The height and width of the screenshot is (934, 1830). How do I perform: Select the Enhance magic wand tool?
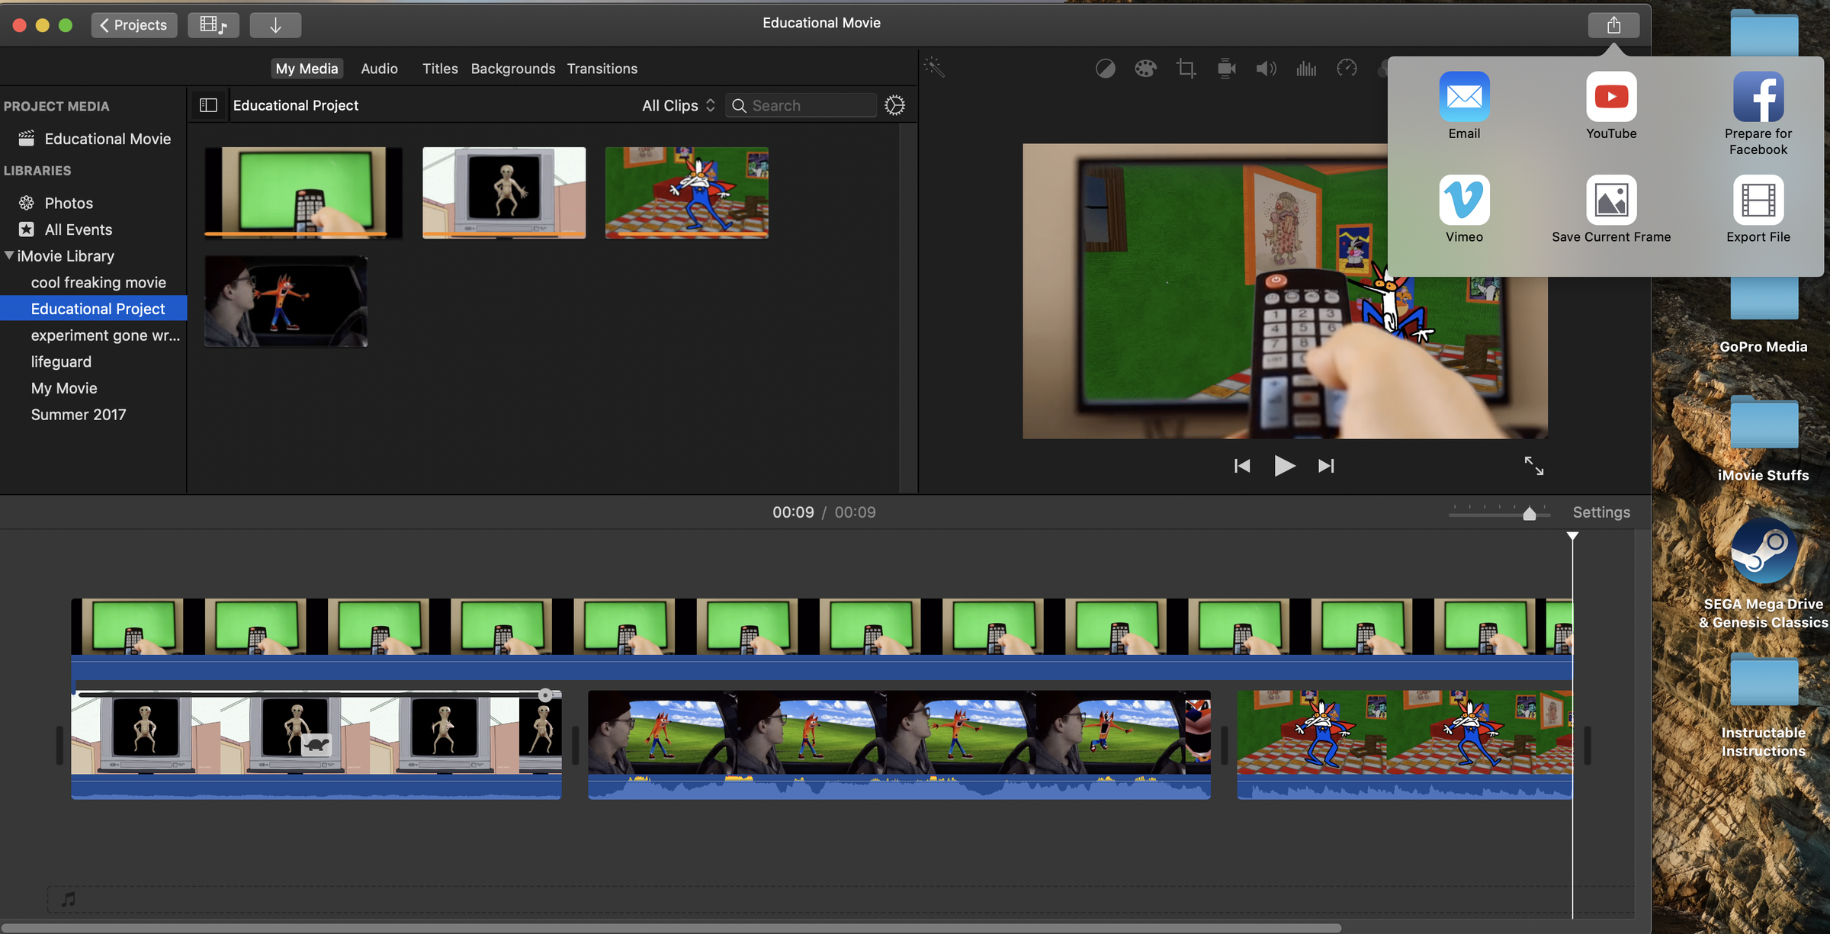point(936,67)
